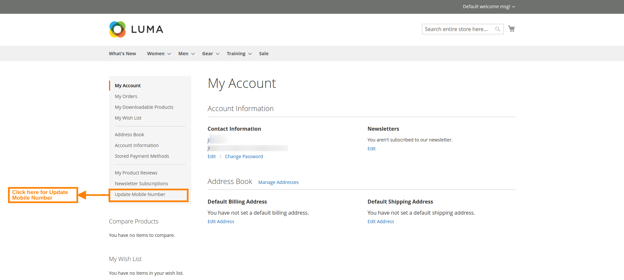Open My Wish List sidebar link
624x280 pixels.
(x=128, y=118)
